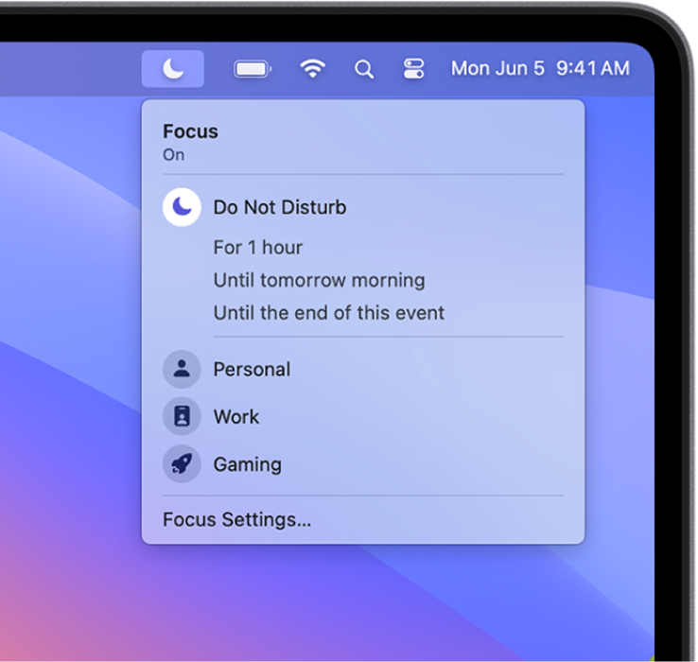Open Focus Settings…
The width and height of the screenshot is (698, 662).
coord(236,520)
